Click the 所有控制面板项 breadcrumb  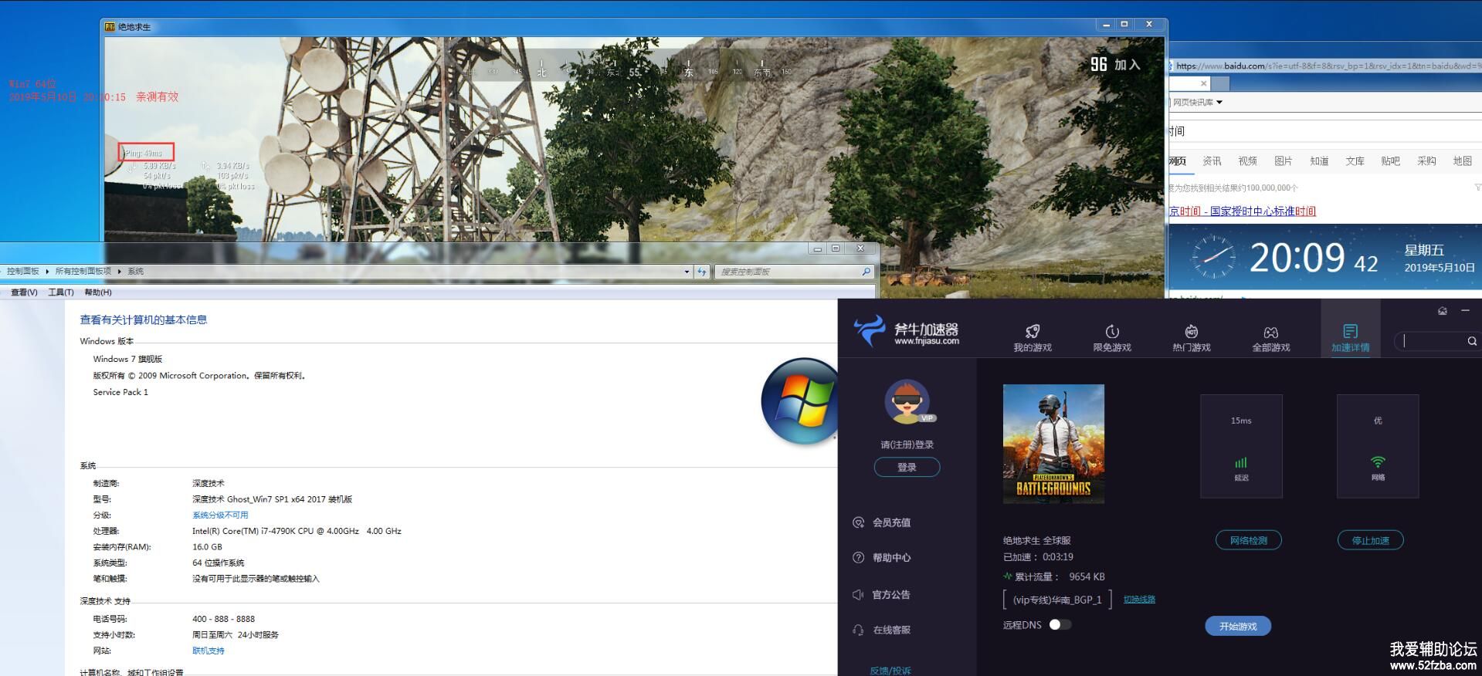pos(83,272)
